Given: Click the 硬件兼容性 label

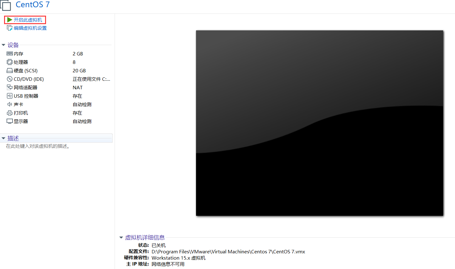Looking at the screenshot, I should pyautogui.click(x=137, y=258).
